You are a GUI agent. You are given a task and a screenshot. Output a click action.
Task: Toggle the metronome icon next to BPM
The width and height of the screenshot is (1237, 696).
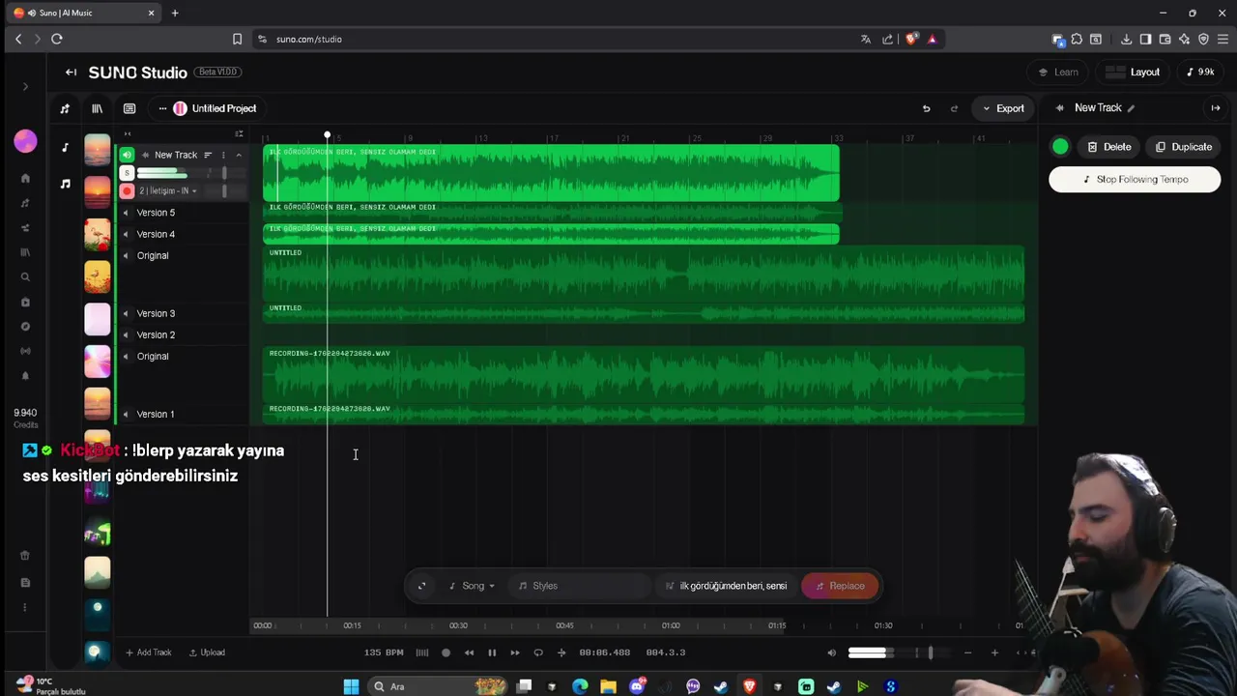click(x=421, y=652)
